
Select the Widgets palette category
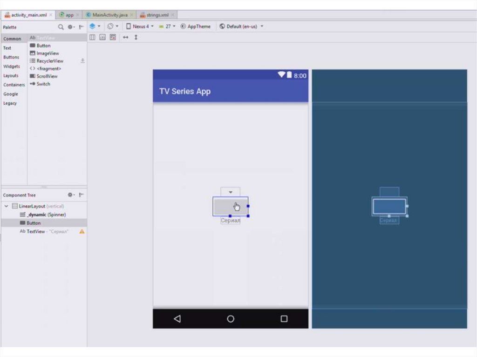click(x=12, y=67)
